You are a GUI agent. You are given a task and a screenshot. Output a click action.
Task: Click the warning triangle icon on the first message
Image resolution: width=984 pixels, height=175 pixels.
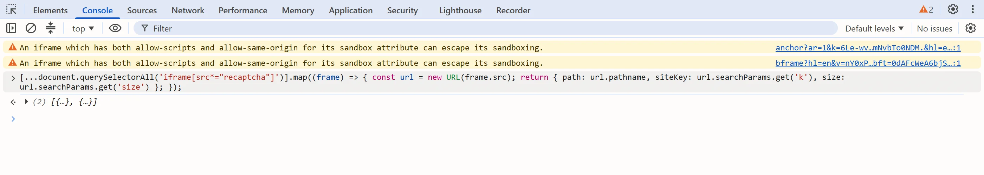click(13, 47)
